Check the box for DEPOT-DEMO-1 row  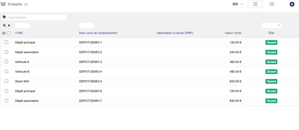7,42
